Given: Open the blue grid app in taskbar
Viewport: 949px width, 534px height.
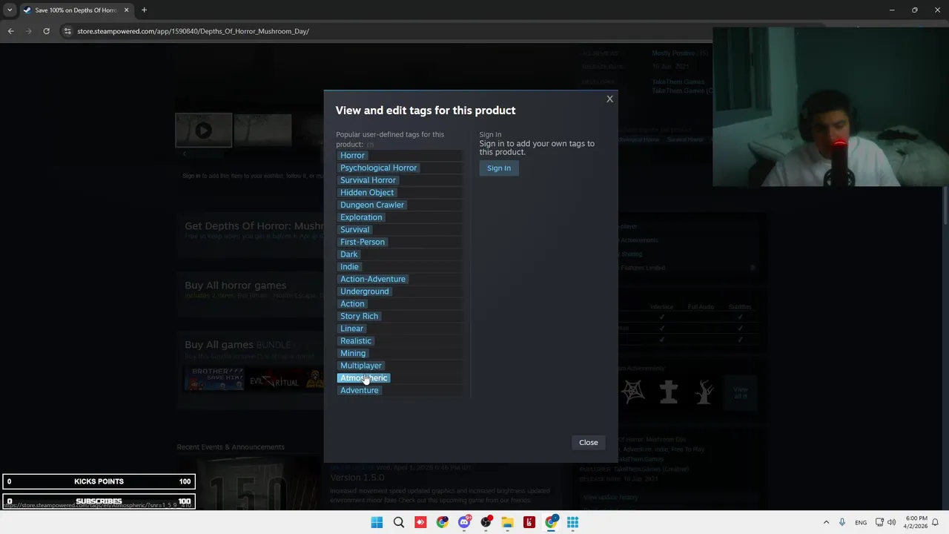Looking at the screenshot, I should pyautogui.click(x=572, y=522).
